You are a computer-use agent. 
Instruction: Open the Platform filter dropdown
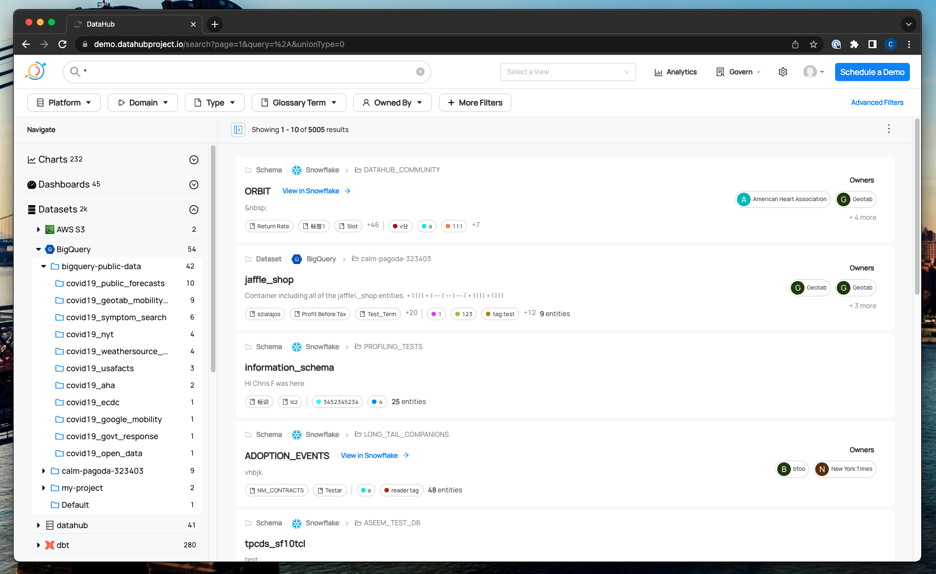[64, 103]
